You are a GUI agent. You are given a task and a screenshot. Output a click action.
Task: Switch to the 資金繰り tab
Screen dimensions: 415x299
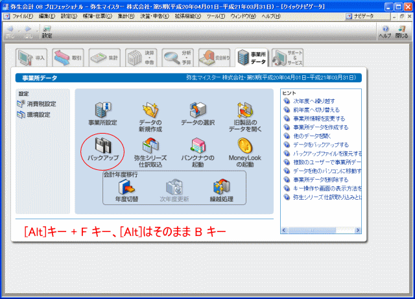[214, 58]
